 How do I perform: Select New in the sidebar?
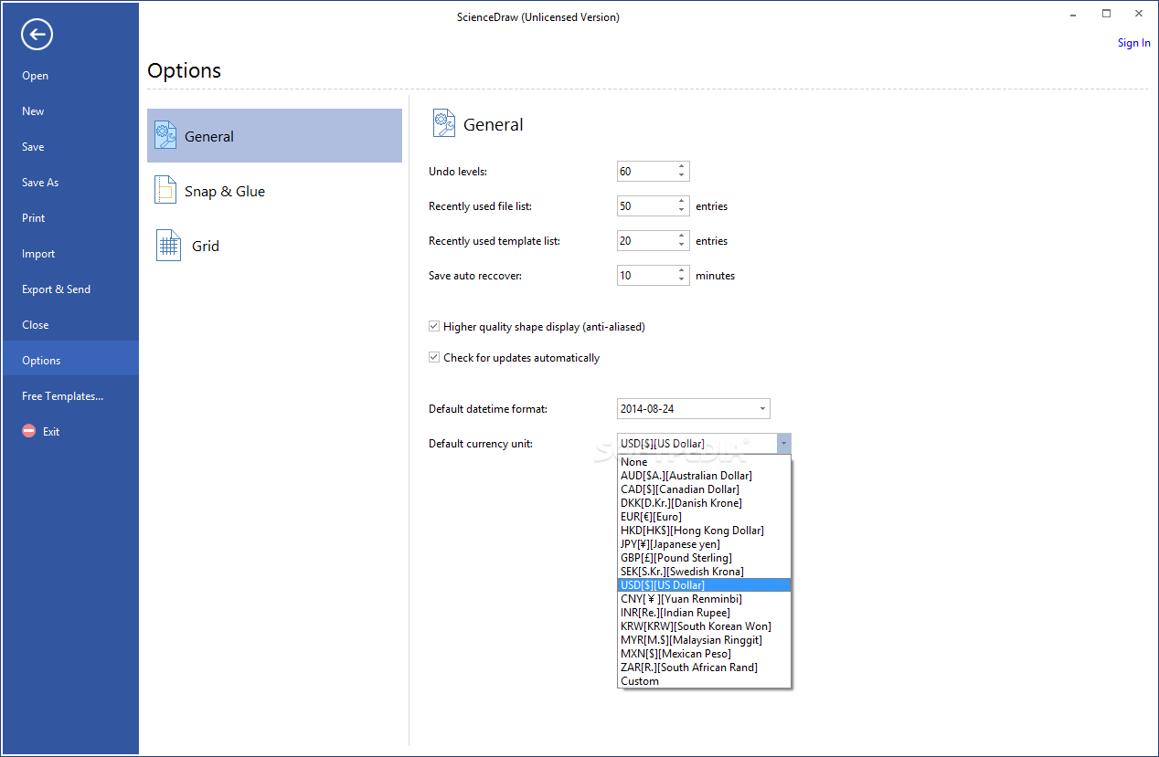[x=33, y=111]
